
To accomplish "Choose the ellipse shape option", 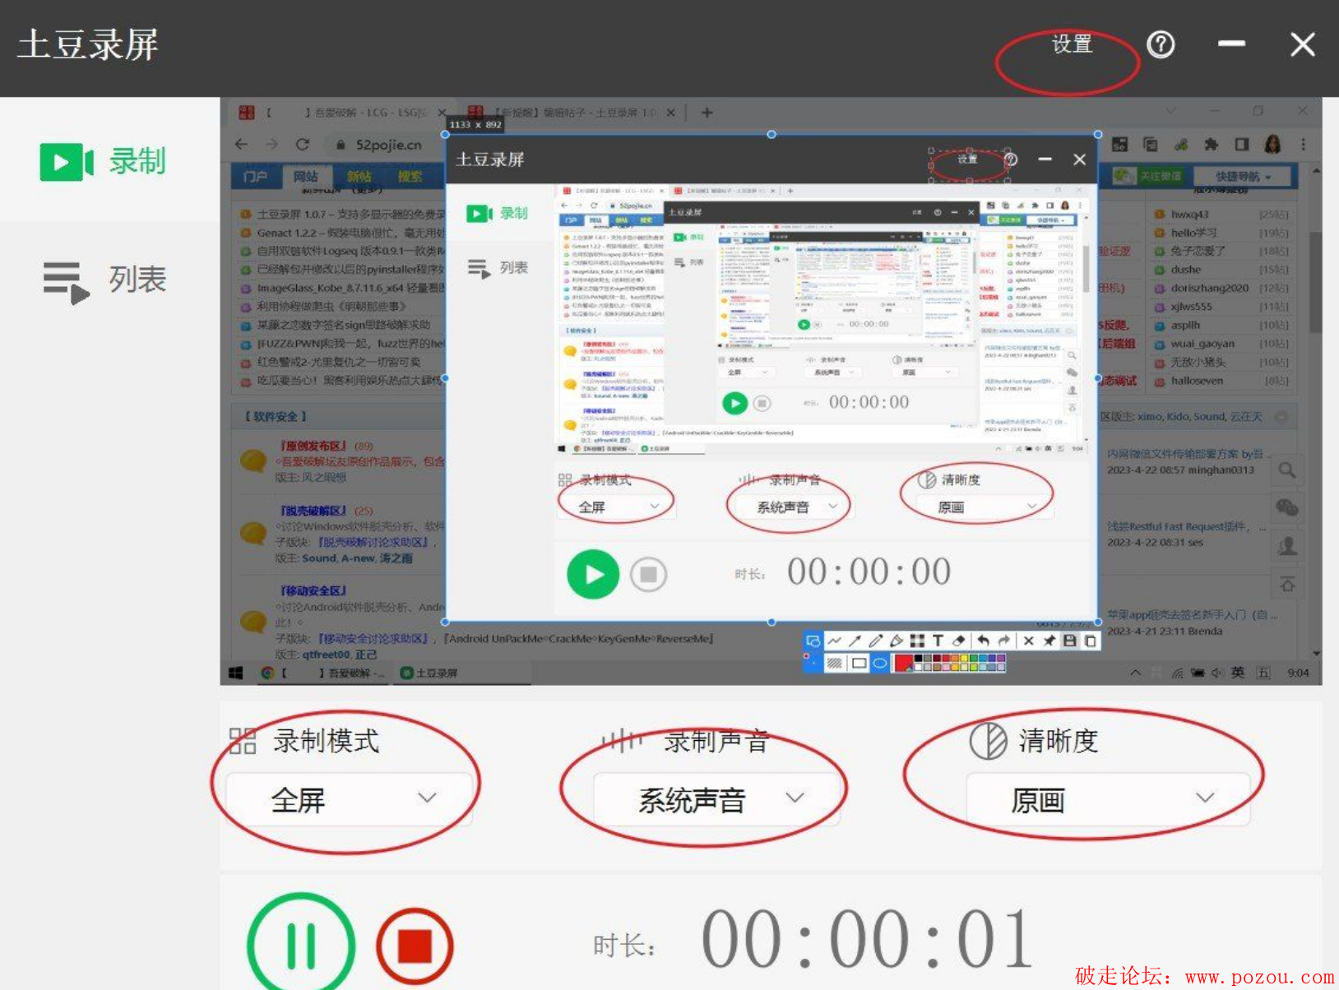I will point(880,663).
